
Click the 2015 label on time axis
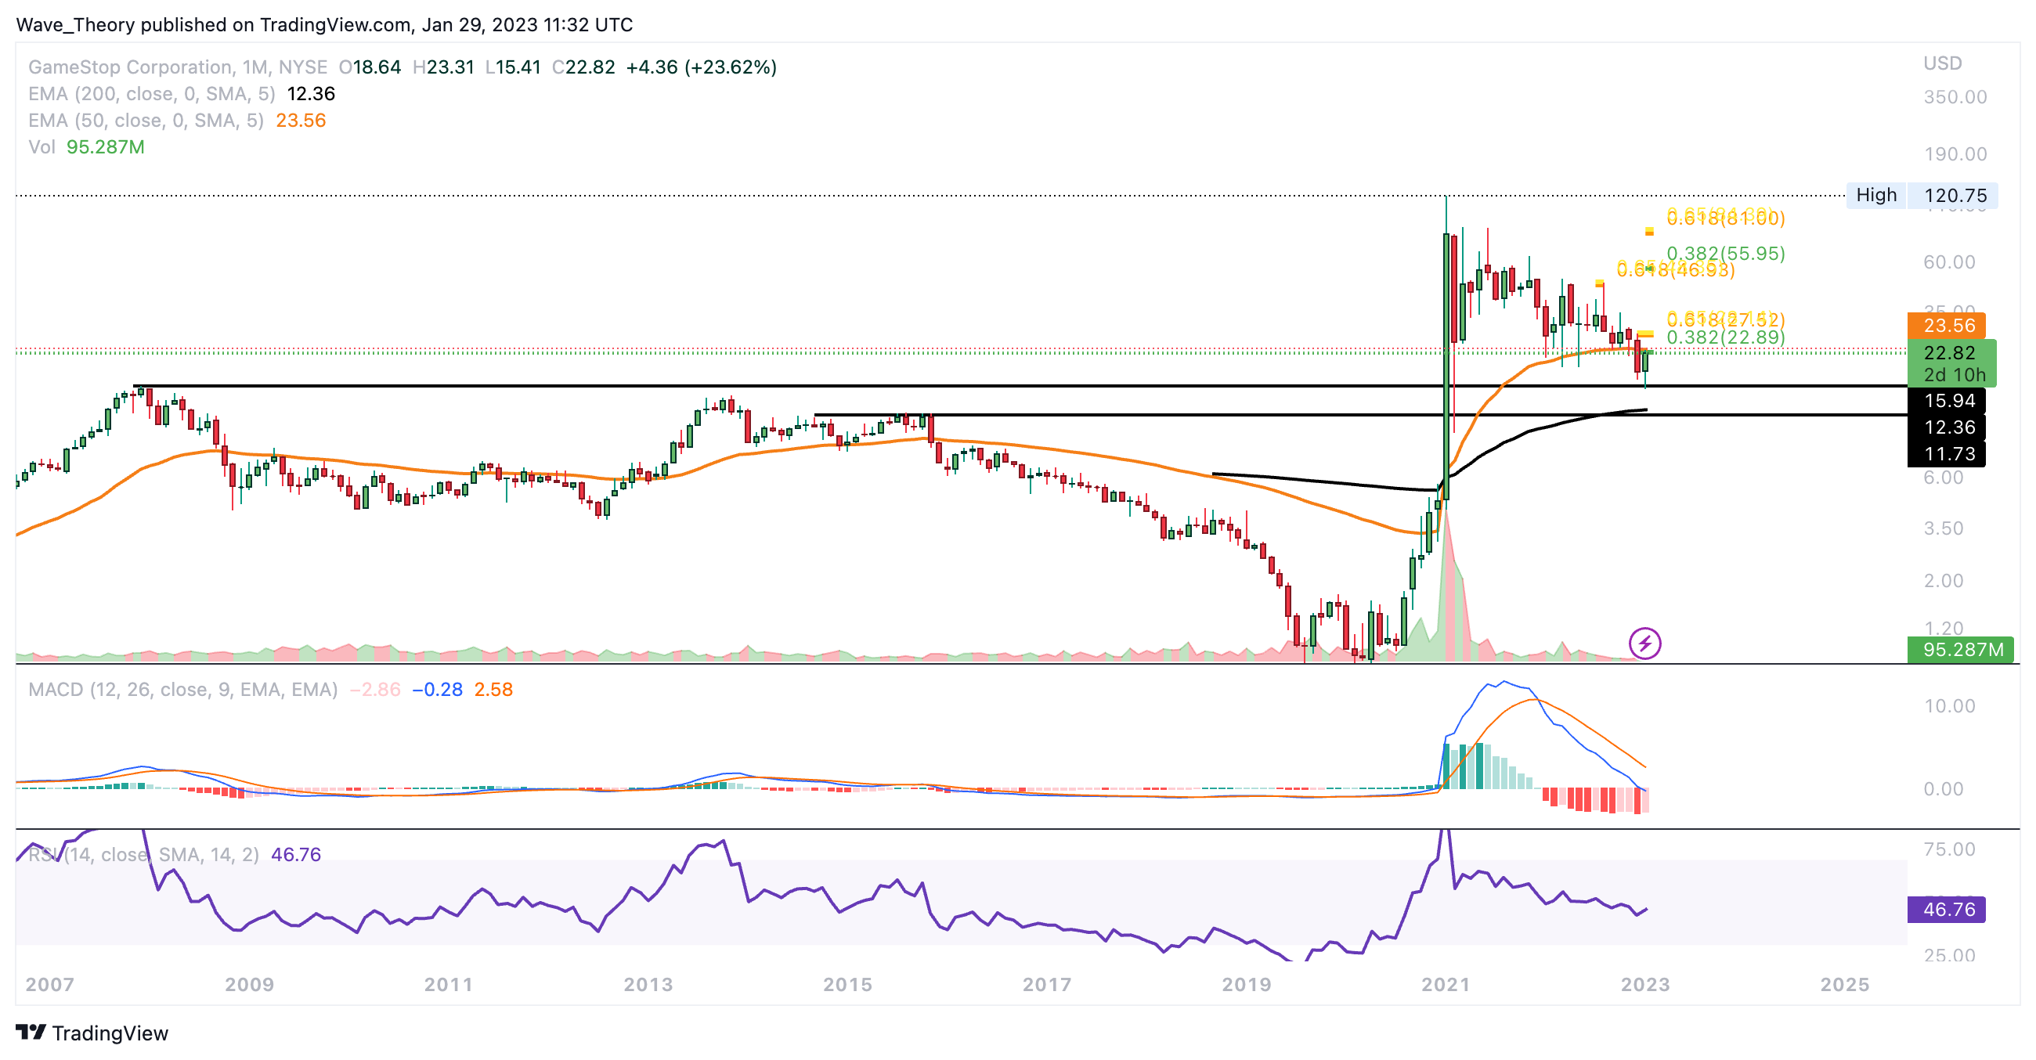[x=847, y=984]
